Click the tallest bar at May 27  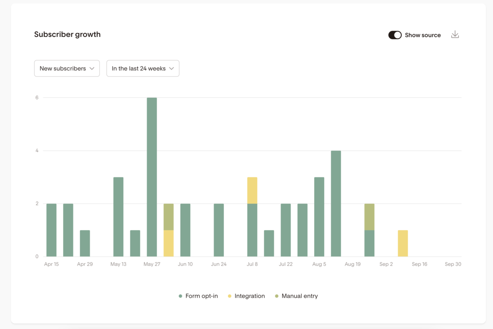pyautogui.click(x=152, y=177)
